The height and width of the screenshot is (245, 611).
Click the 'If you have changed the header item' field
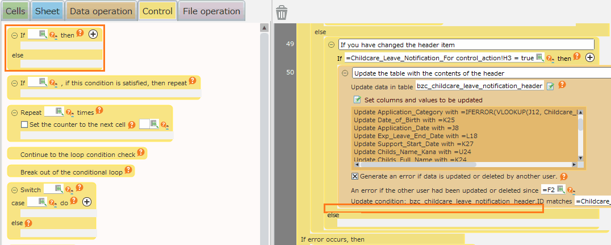(x=466, y=44)
